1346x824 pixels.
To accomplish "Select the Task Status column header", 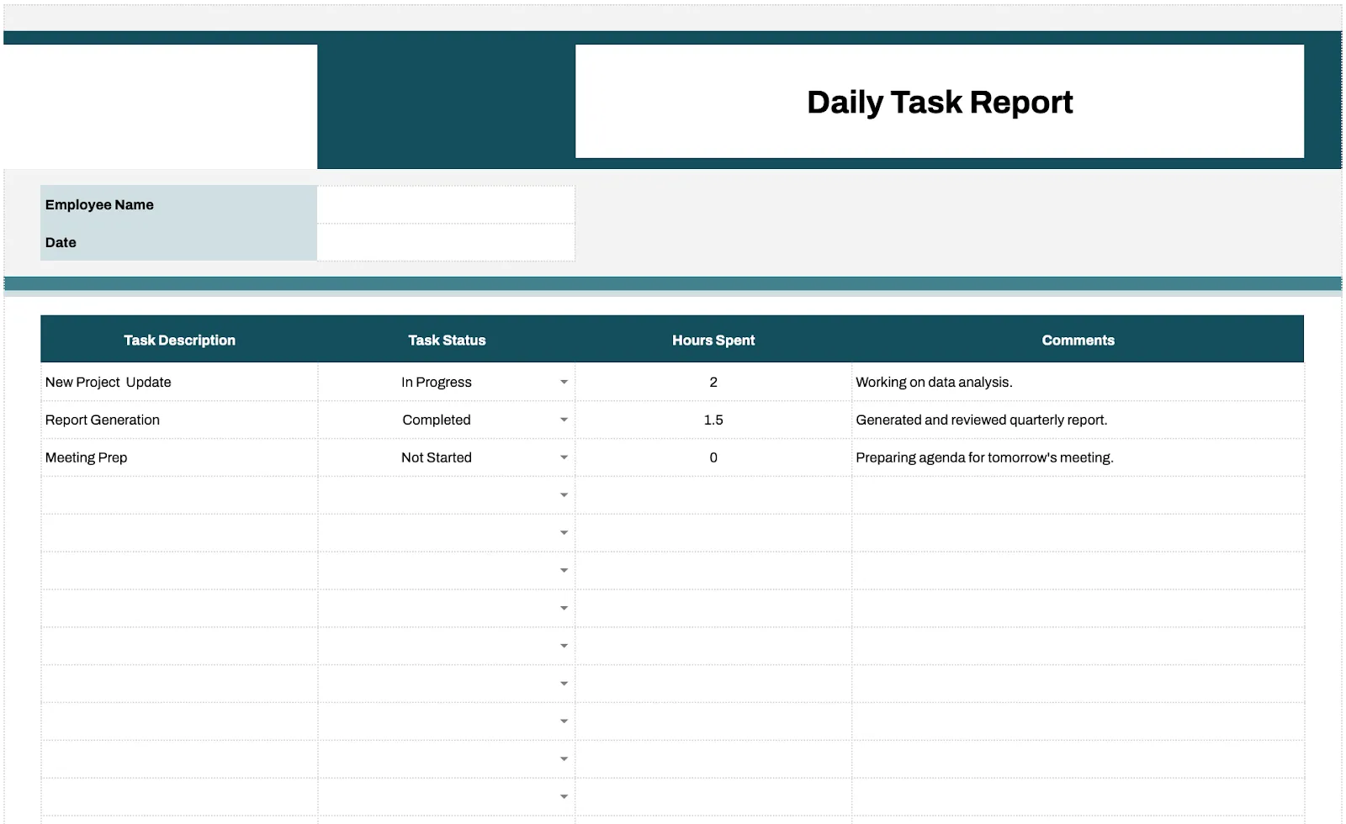I will [x=447, y=340].
